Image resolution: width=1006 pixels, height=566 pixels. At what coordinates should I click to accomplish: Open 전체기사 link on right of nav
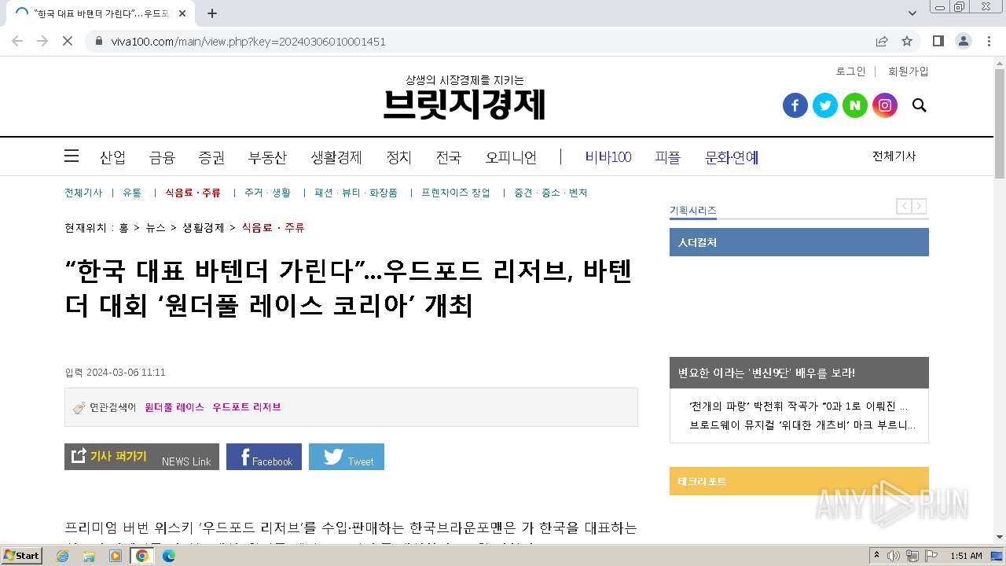pos(894,156)
